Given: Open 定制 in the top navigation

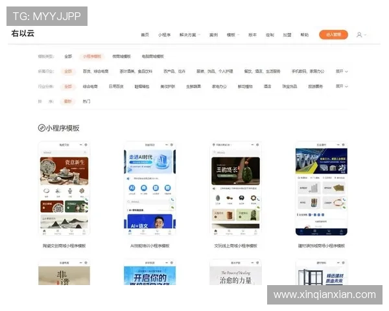Looking at the screenshot, I should (270, 35).
